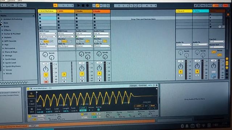Click the Simpler Attack knob
This screenshot has width=232, height=130.
click(108, 116)
